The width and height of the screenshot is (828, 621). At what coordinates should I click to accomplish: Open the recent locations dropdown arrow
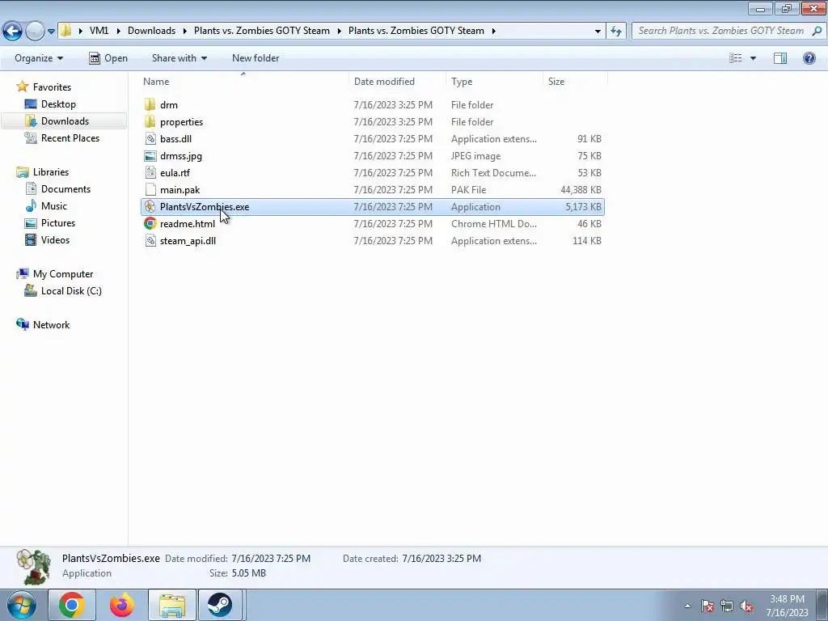(x=51, y=32)
